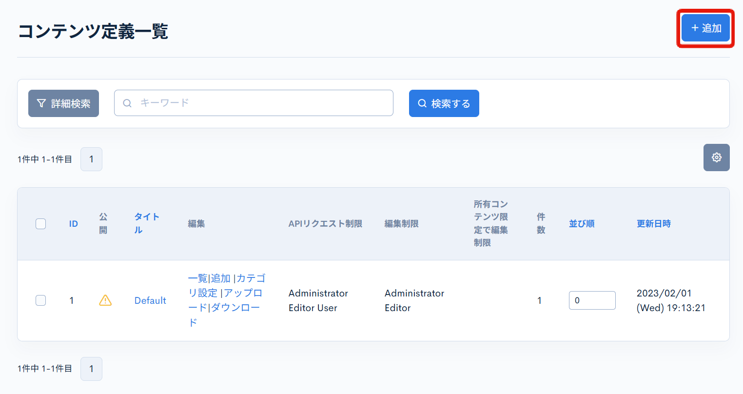
Task: Select the 公開 column header
Action: point(103,223)
